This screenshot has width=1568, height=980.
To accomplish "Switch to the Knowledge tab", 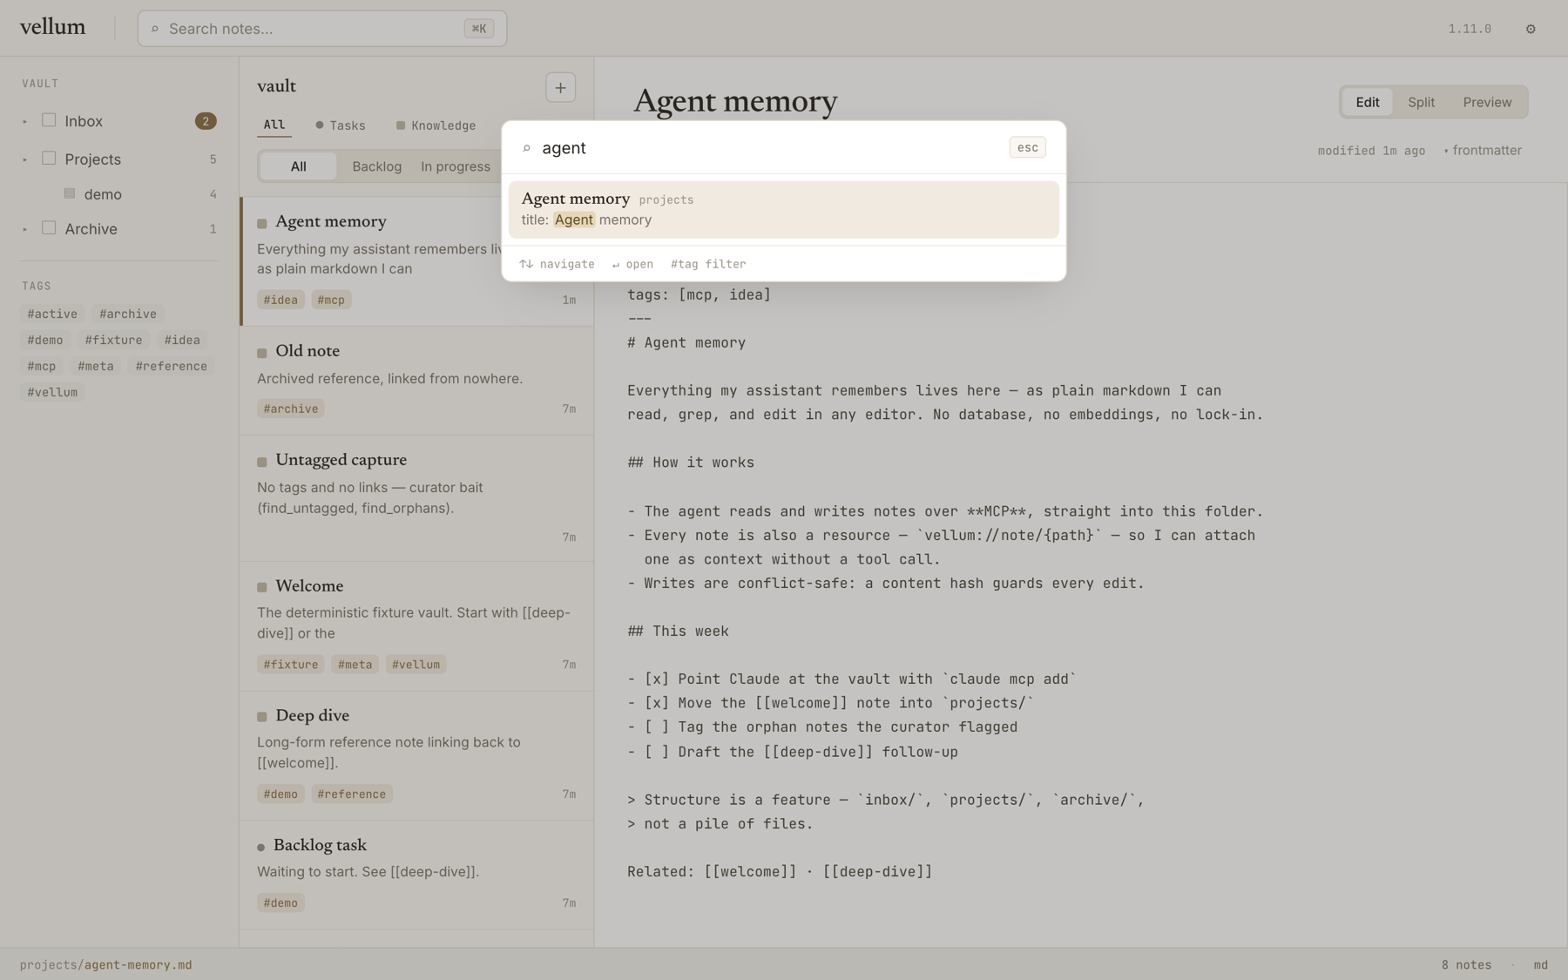I will click(x=436, y=125).
